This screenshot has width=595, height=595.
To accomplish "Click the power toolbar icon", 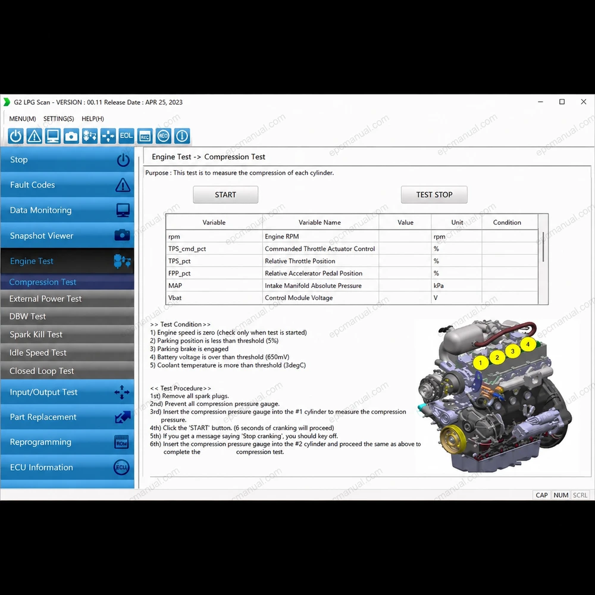I will tap(15, 136).
